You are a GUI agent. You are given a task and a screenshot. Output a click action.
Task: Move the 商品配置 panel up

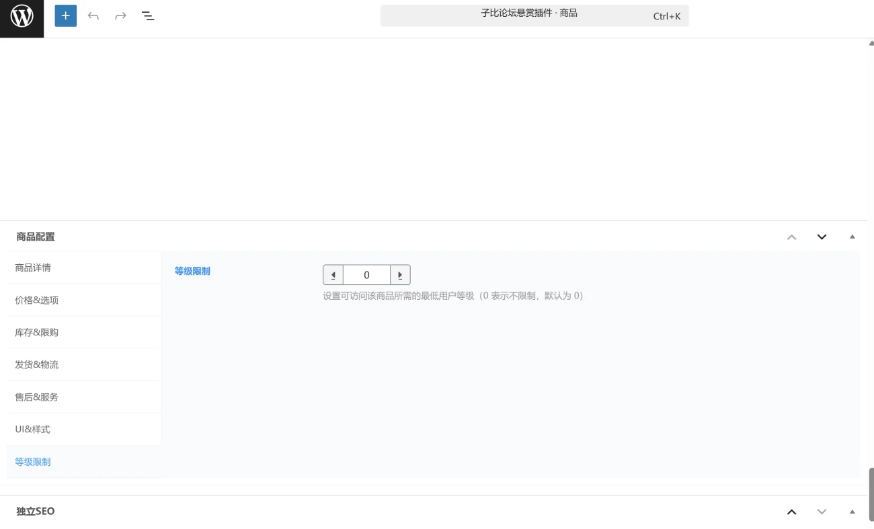click(x=792, y=237)
